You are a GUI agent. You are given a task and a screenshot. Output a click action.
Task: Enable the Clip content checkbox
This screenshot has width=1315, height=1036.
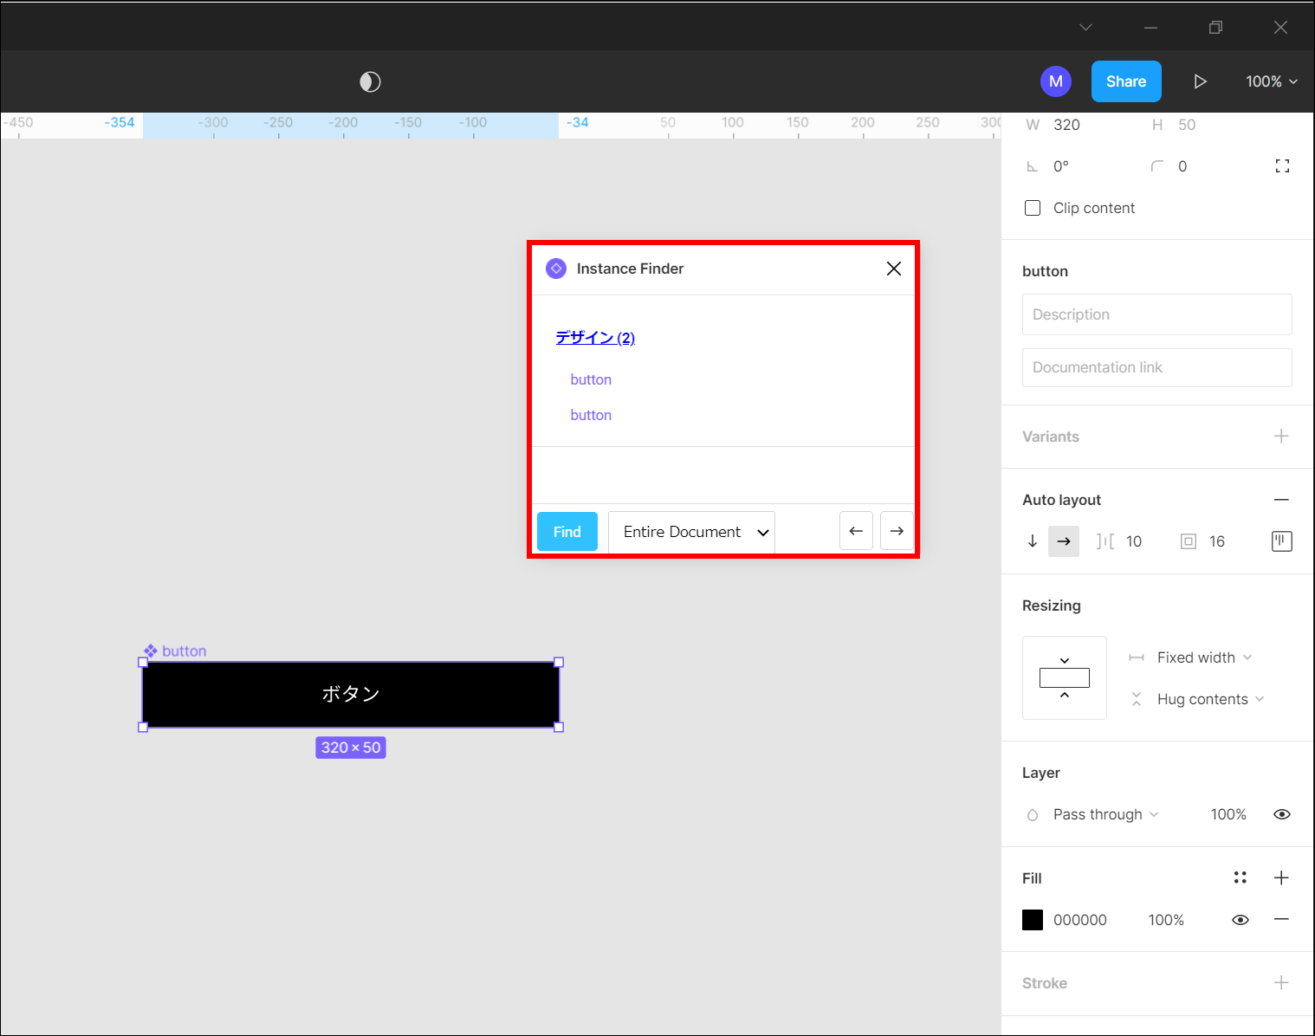coord(1033,208)
